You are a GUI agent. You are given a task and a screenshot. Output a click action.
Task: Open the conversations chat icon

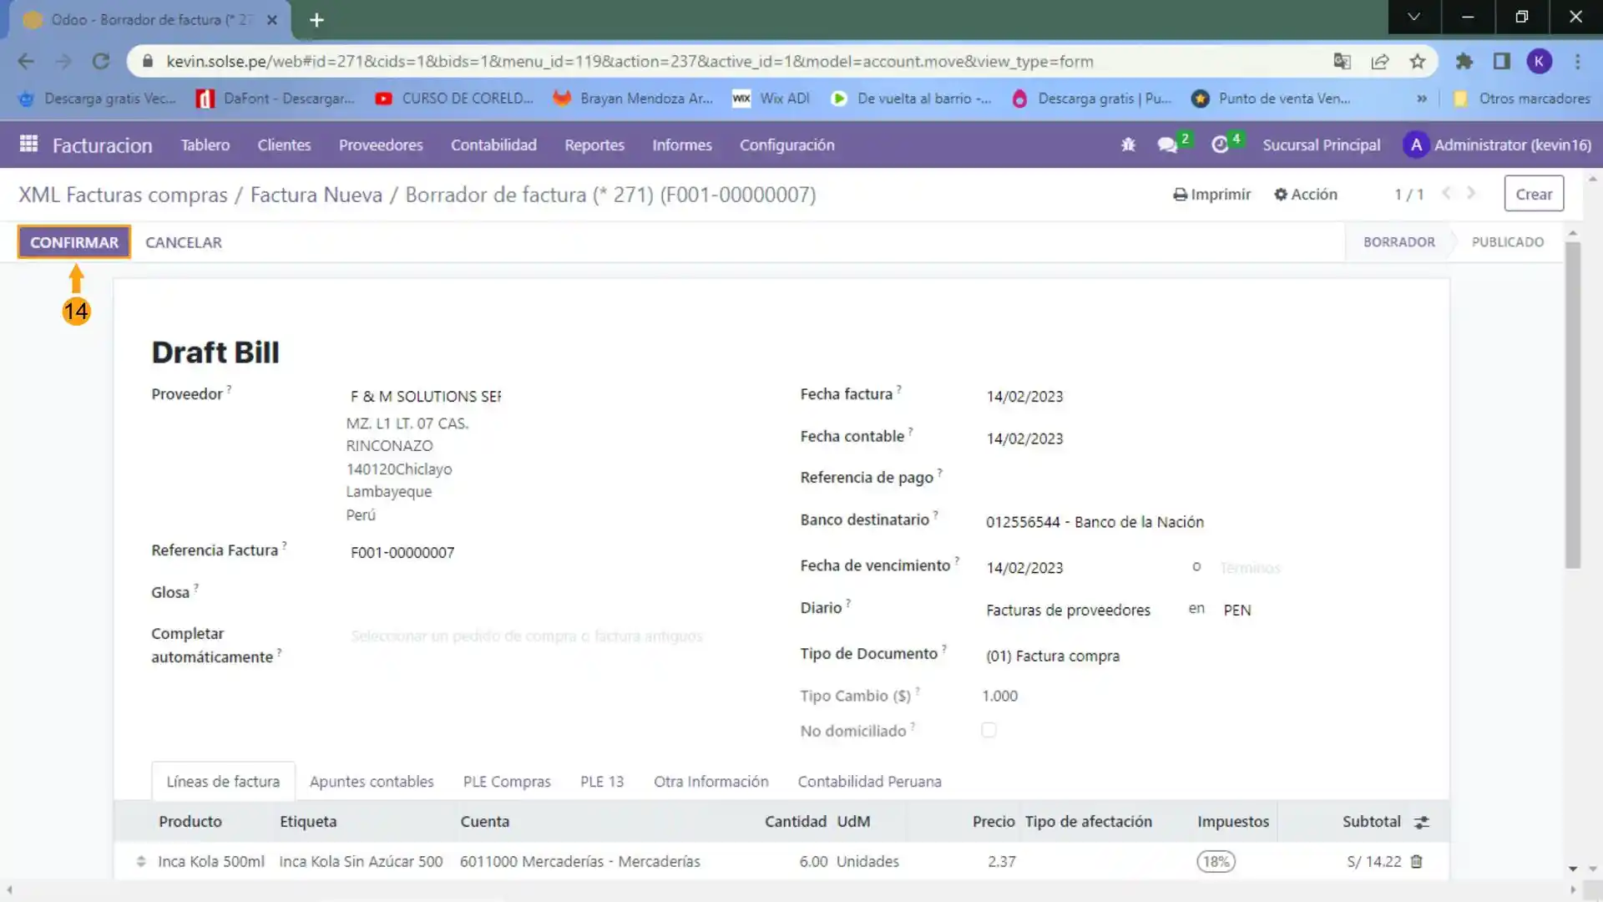click(x=1167, y=144)
